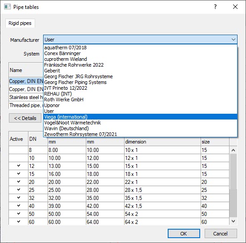This screenshot has height=243, width=246.
Task: Toggle Active checkmark for DN 60 row
Action: click(19, 222)
